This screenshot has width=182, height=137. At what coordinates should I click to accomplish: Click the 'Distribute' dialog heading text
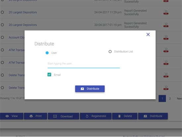[44, 44]
